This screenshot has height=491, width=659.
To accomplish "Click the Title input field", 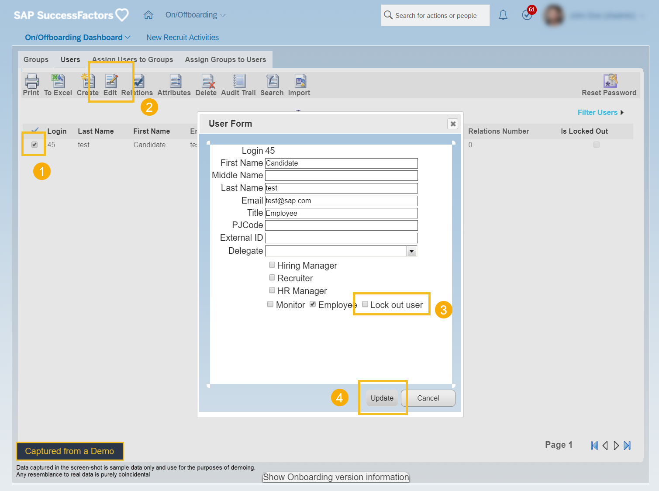I will point(342,213).
